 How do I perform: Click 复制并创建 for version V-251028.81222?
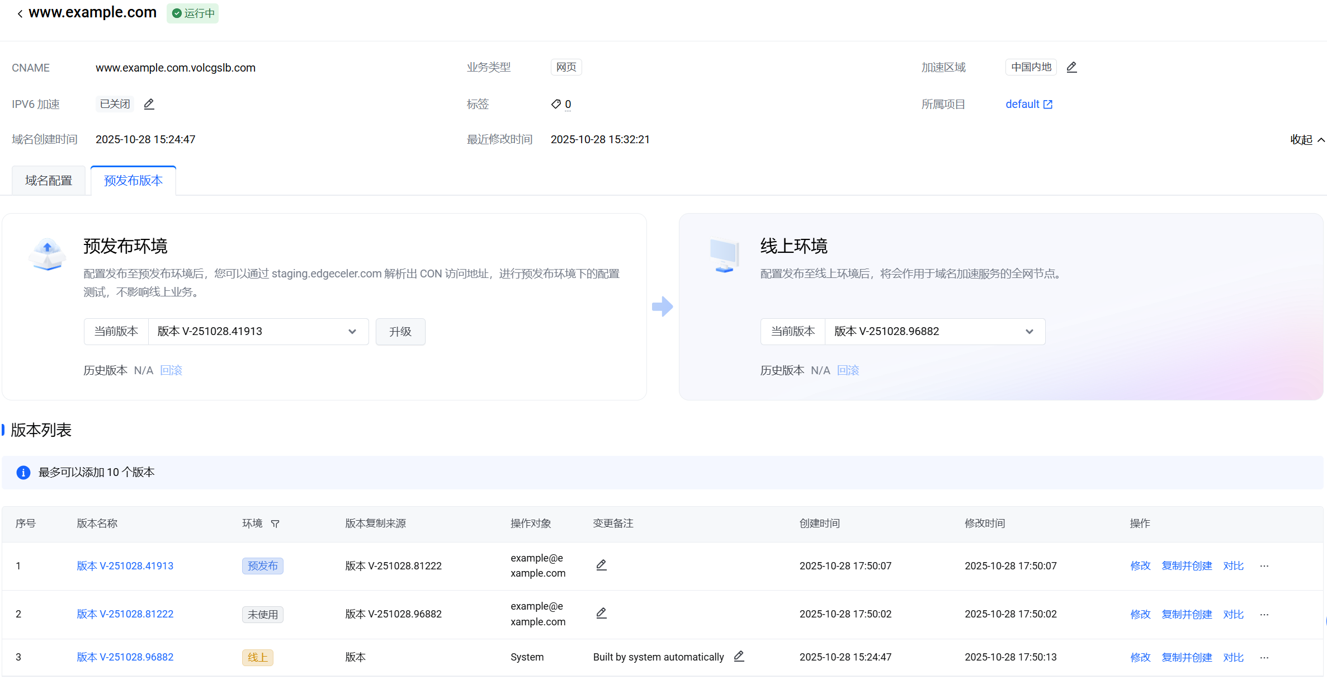tap(1187, 614)
